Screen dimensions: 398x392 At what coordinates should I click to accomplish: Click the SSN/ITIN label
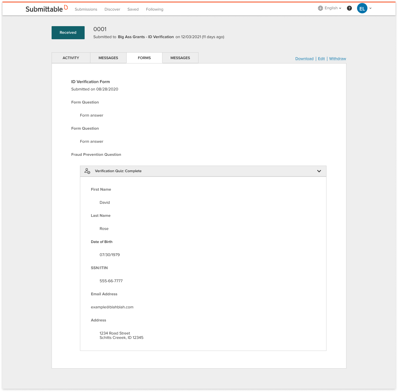(x=99, y=268)
